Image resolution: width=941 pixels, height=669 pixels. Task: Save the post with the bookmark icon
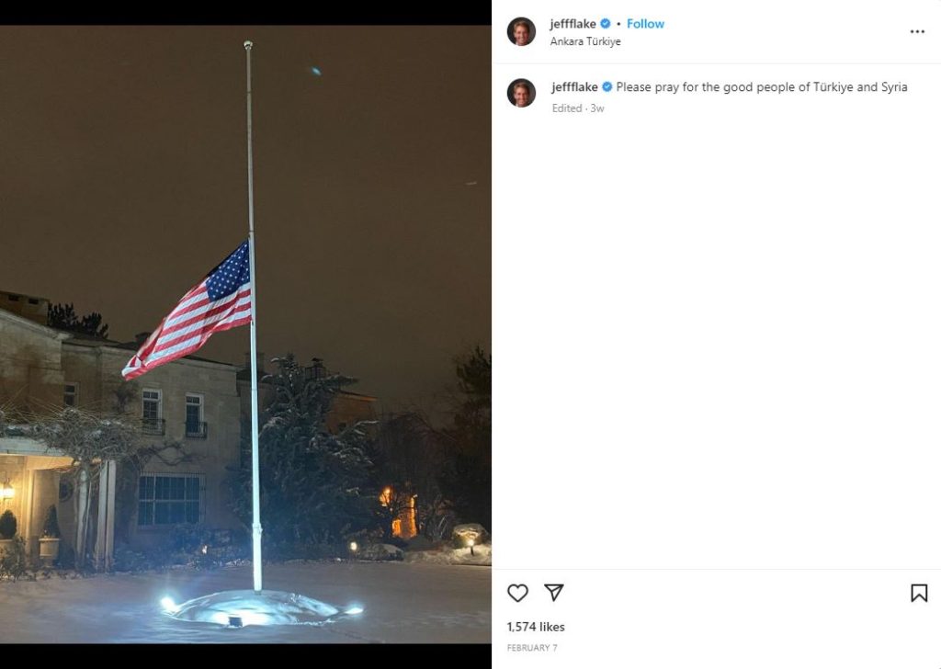point(919,593)
